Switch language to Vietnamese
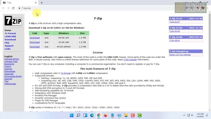This screenshot has width=211, height=119. pos(10,84)
